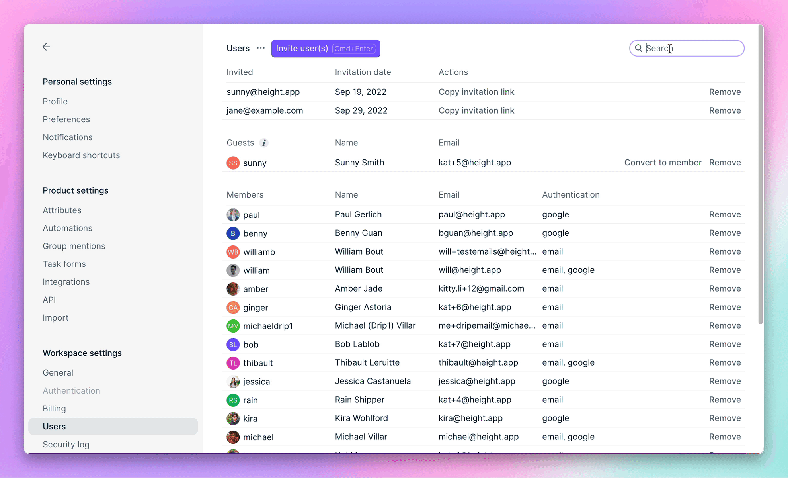Remove the jane@example.com invitation

click(x=725, y=110)
